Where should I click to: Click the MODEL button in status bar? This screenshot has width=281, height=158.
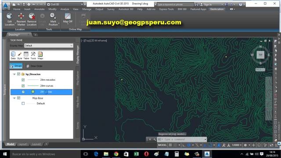click(x=162, y=145)
